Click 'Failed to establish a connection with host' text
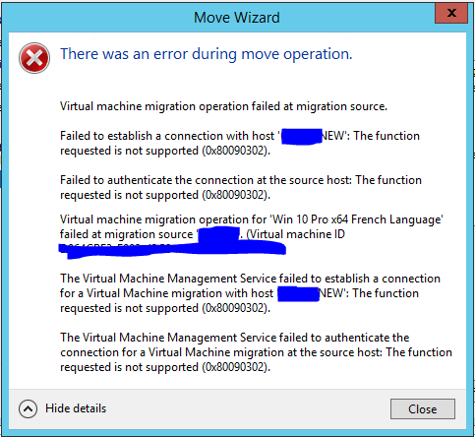Image resolution: width=475 pixels, height=437 pixels. pyautogui.click(x=167, y=136)
